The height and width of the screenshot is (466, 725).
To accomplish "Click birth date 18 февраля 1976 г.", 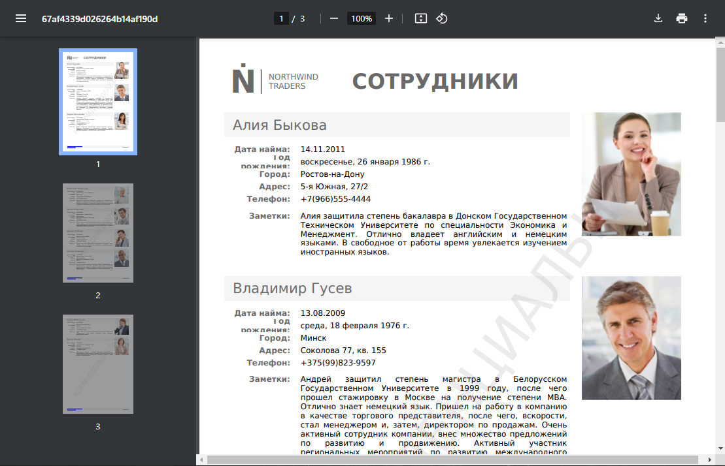I will (369, 326).
